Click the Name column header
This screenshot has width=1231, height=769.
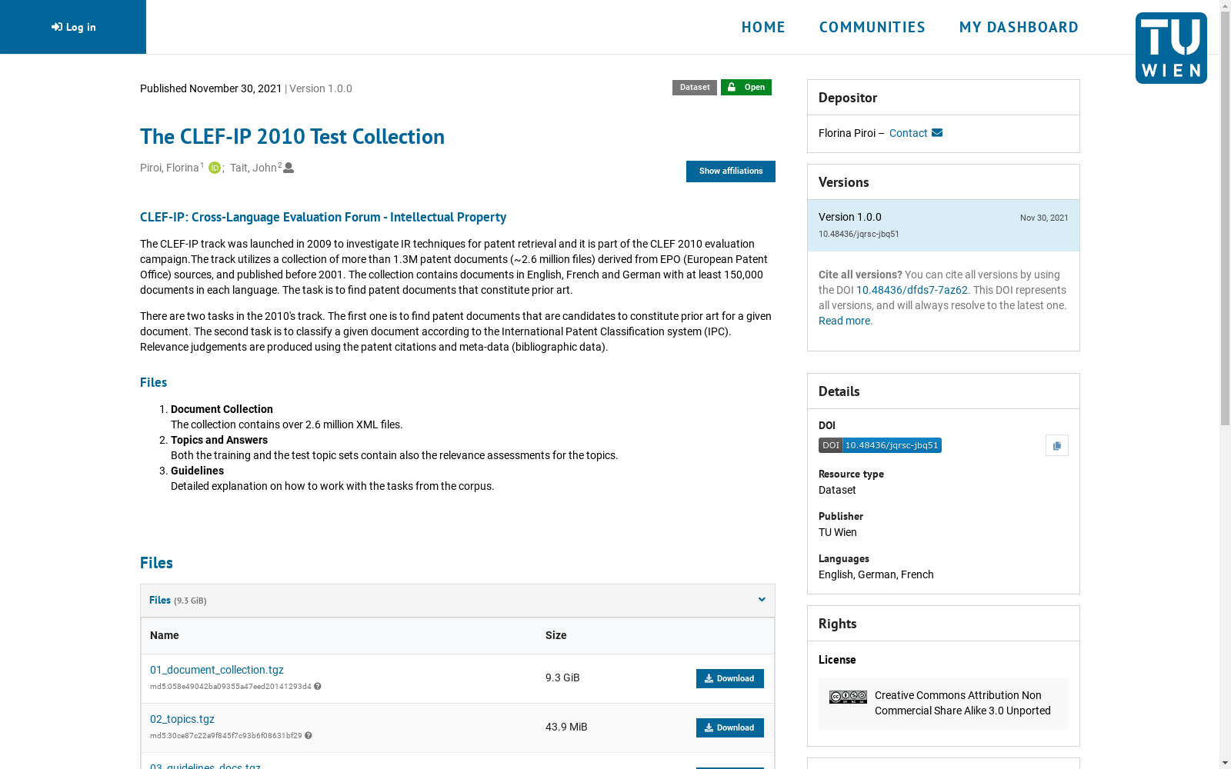[165, 635]
